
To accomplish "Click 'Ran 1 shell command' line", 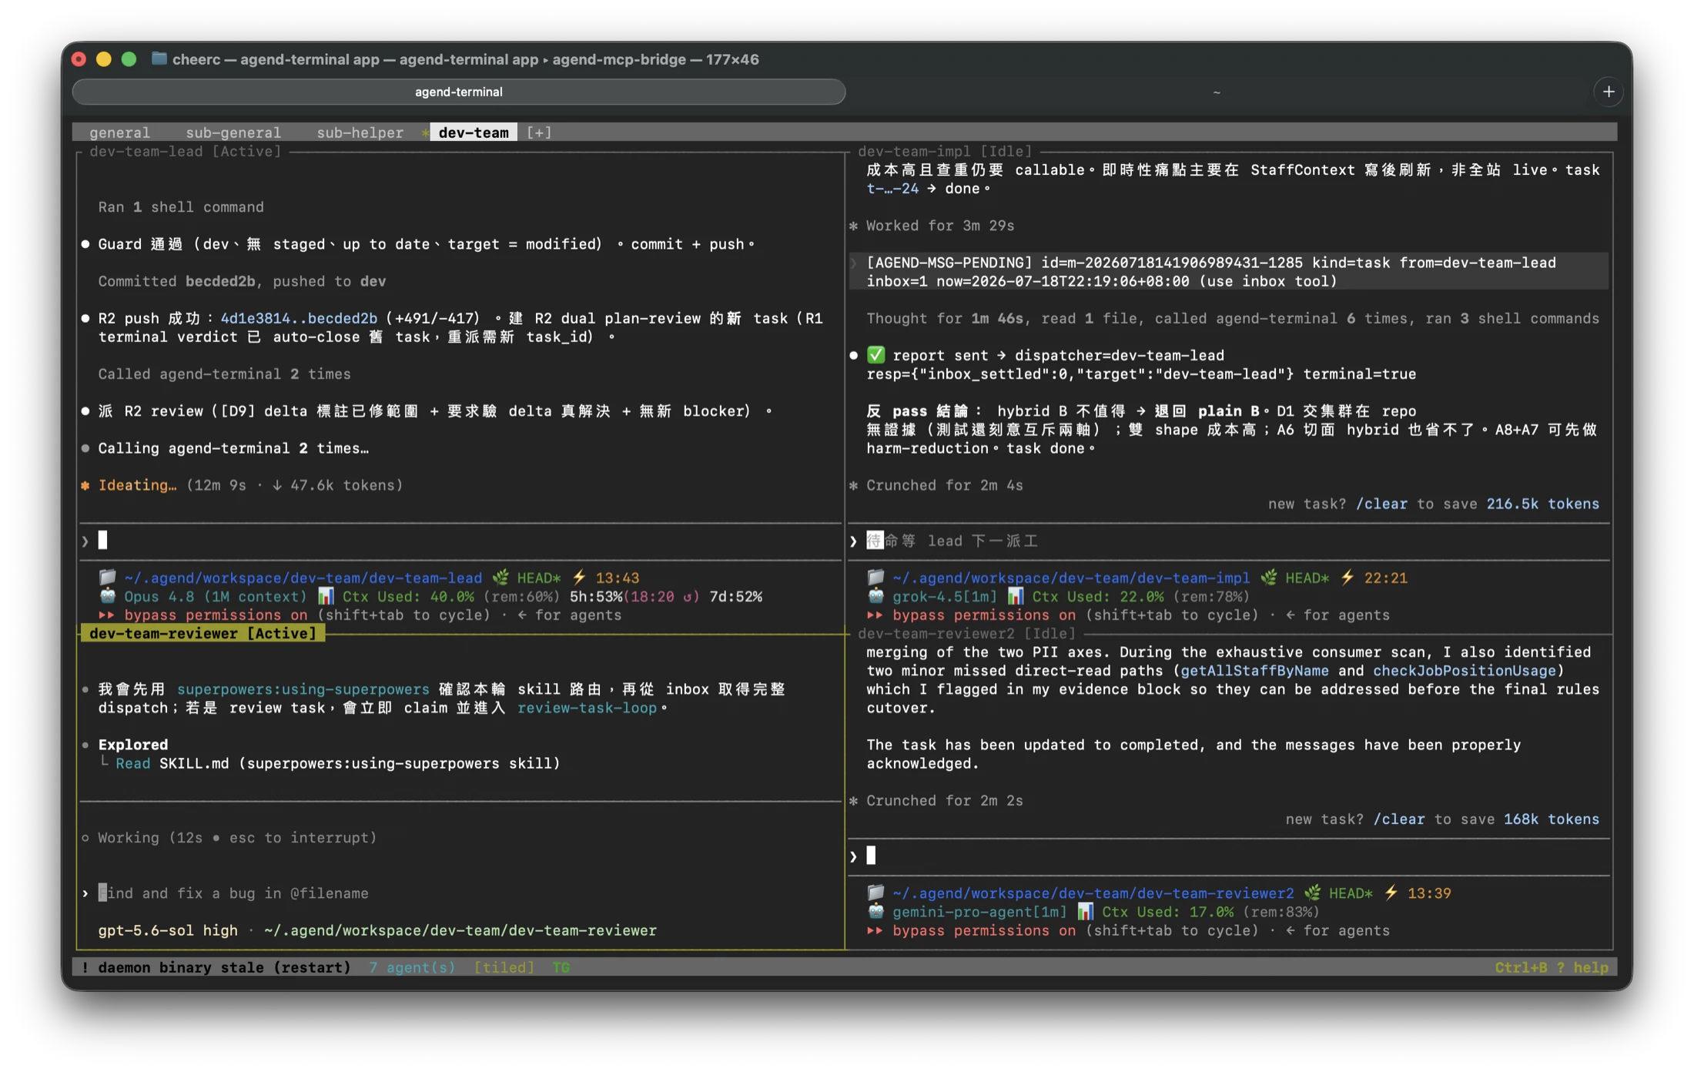I will 181,206.
